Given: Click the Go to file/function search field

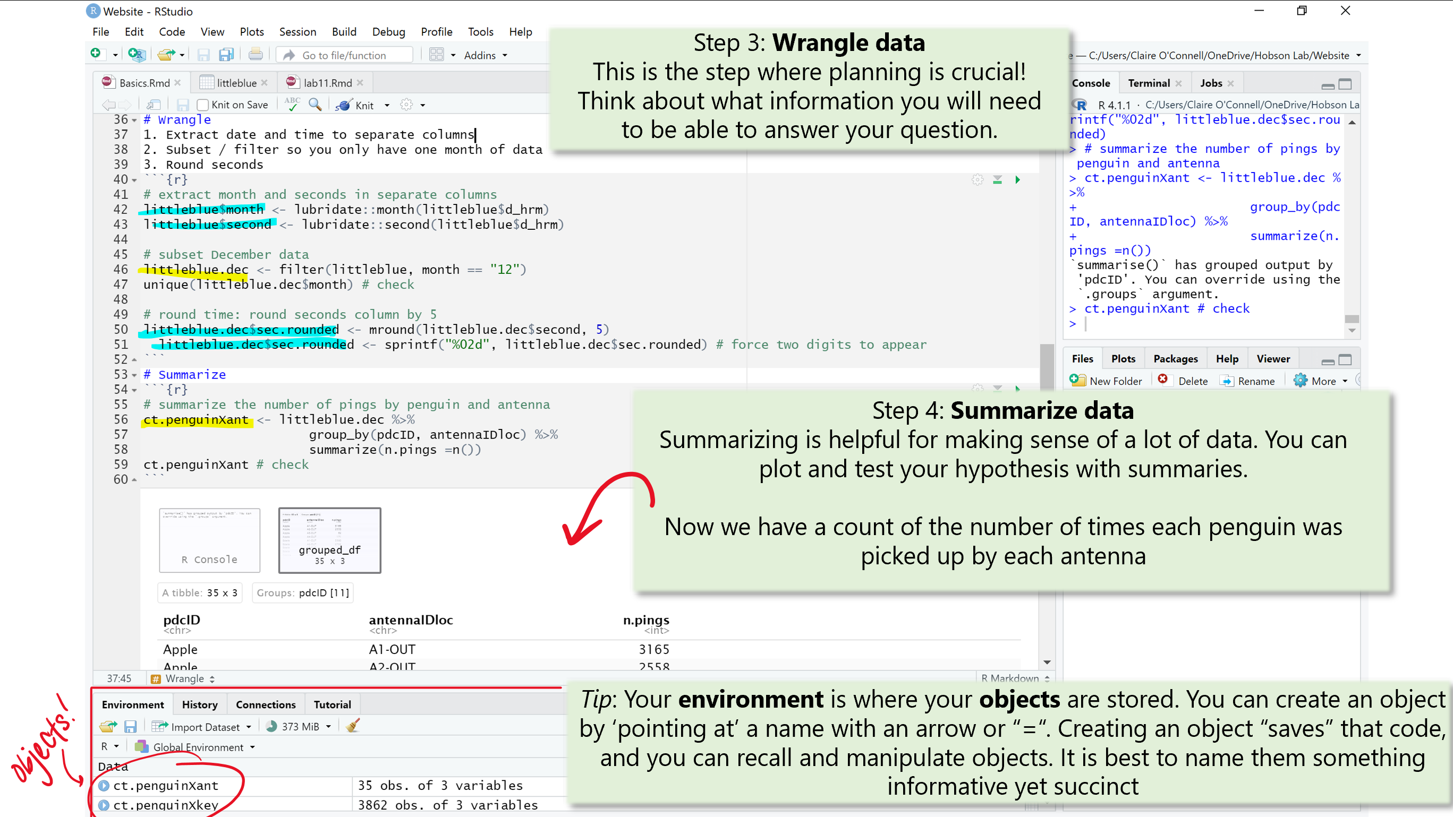Looking at the screenshot, I should pos(345,55).
